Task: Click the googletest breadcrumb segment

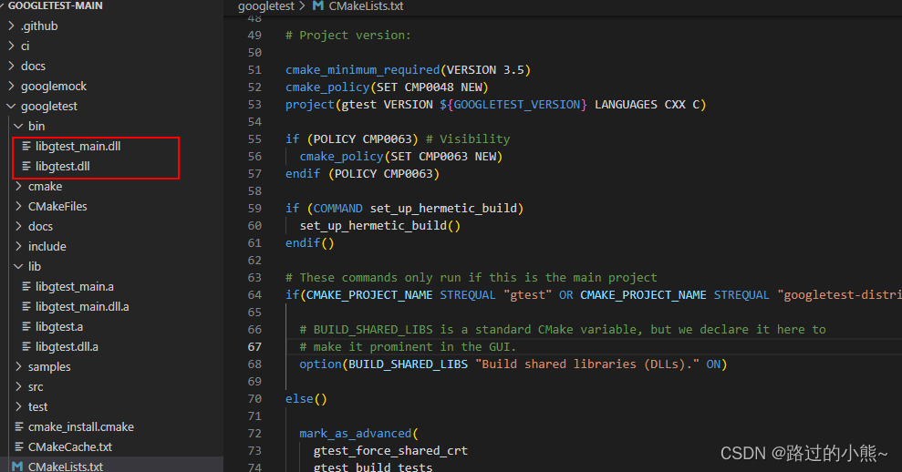Action: [265, 5]
